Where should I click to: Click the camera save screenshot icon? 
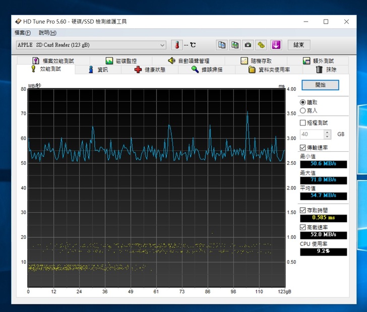[x=248, y=45]
